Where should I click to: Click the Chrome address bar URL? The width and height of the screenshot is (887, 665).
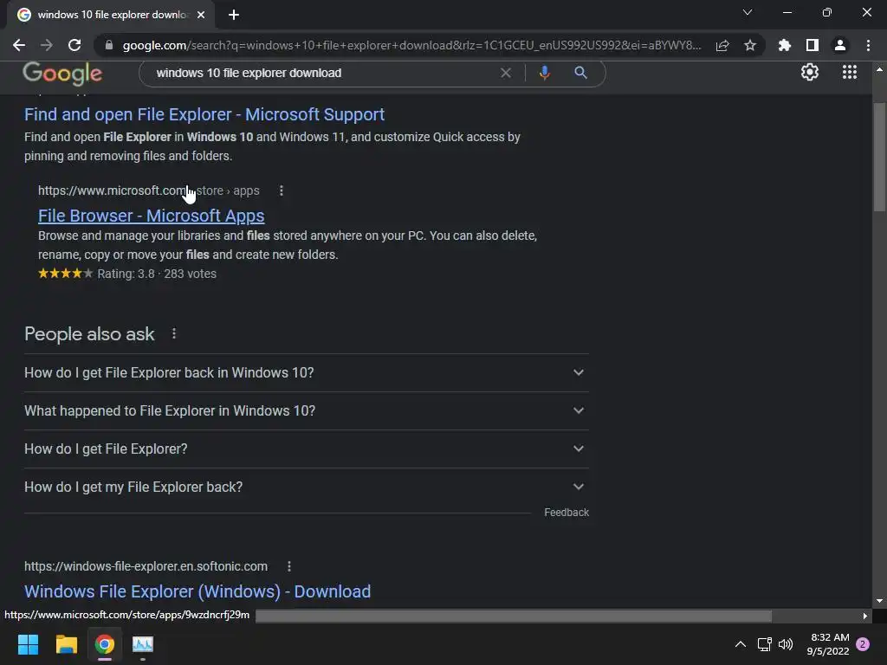click(x=411, y=45)
